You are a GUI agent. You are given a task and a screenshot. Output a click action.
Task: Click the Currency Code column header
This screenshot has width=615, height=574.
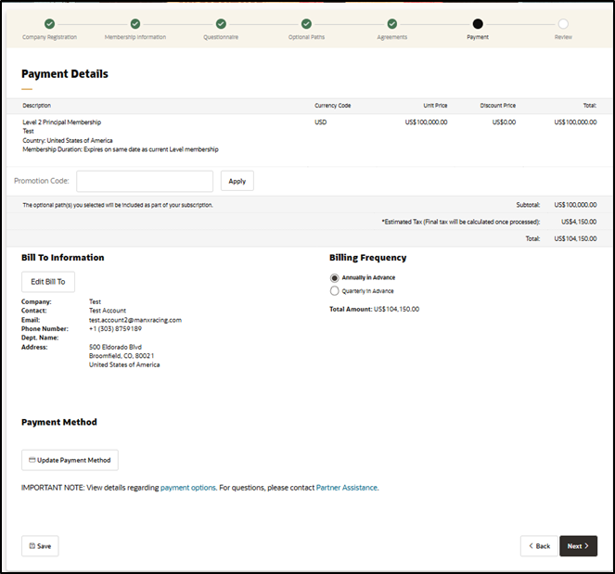333,106
